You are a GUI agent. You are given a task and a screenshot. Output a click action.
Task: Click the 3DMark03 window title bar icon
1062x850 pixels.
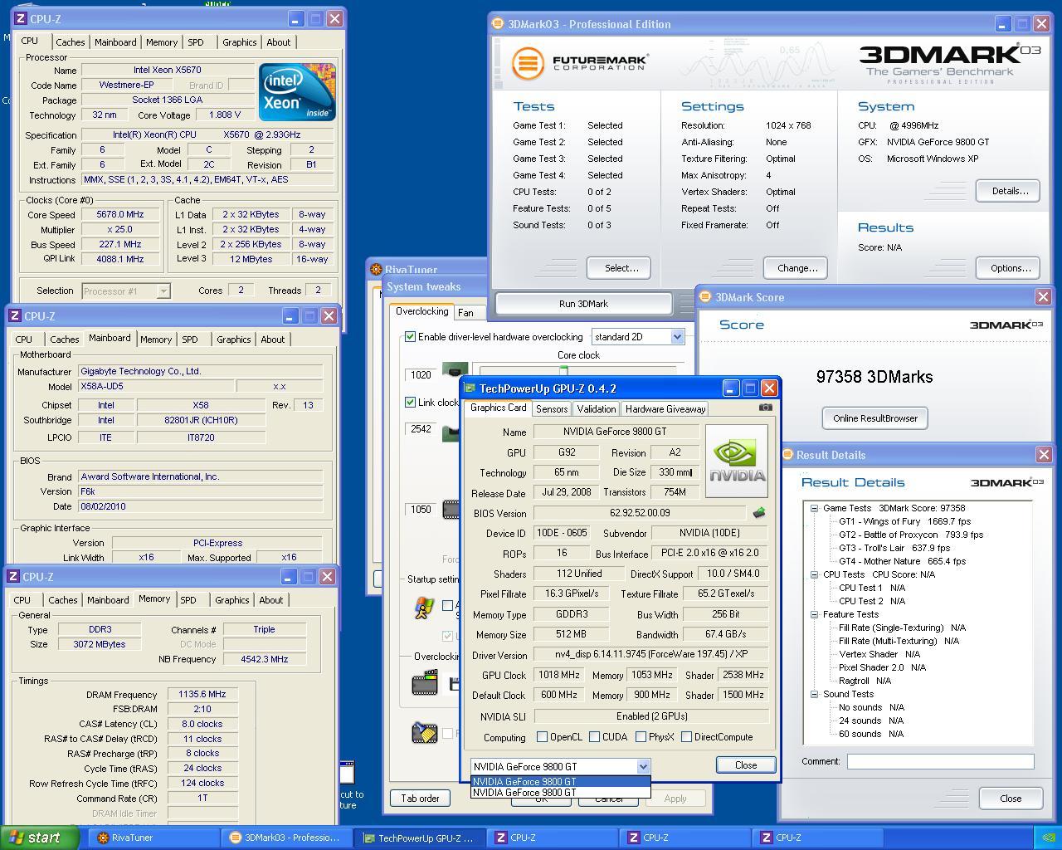(498, 24)
